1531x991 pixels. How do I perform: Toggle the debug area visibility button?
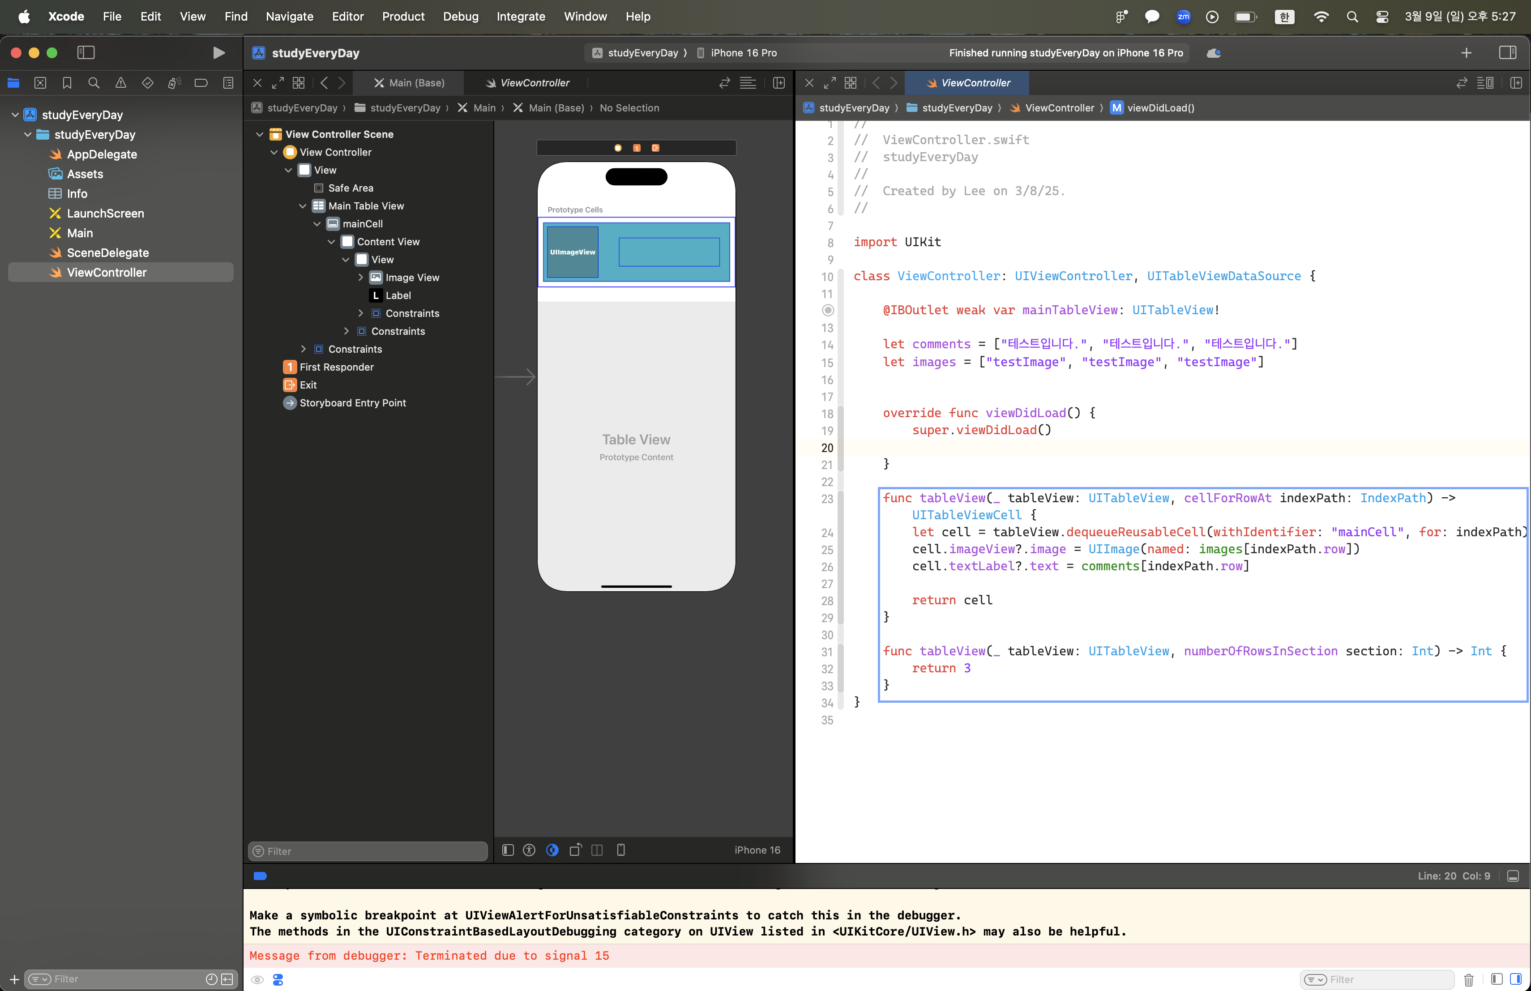tap(1513, 876)
